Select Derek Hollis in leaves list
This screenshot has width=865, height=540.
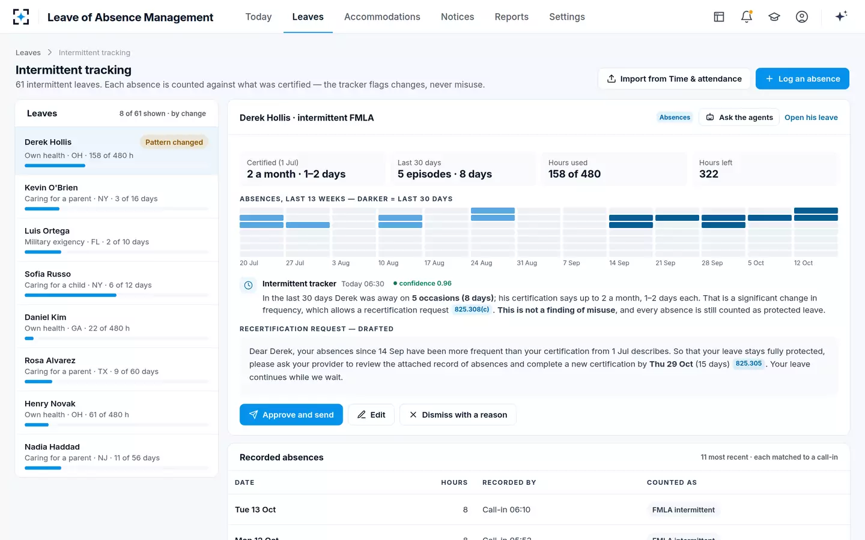(117, 151)
